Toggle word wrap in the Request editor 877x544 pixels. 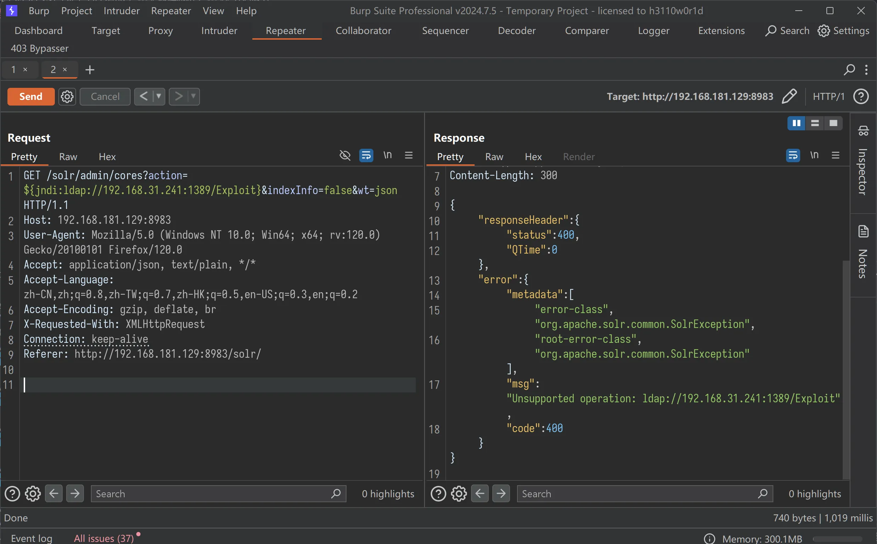(366, 155)
